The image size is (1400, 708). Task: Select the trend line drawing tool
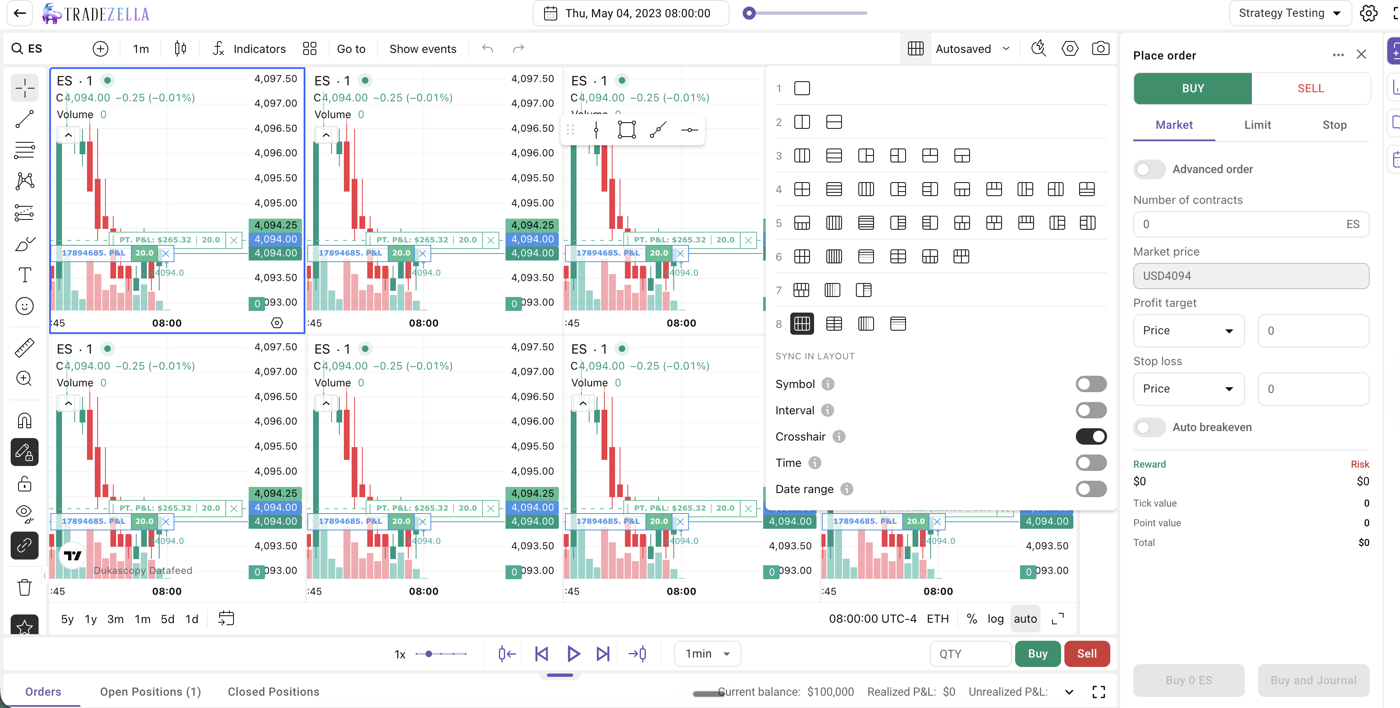pyautogui.click(x=25, y=119)
